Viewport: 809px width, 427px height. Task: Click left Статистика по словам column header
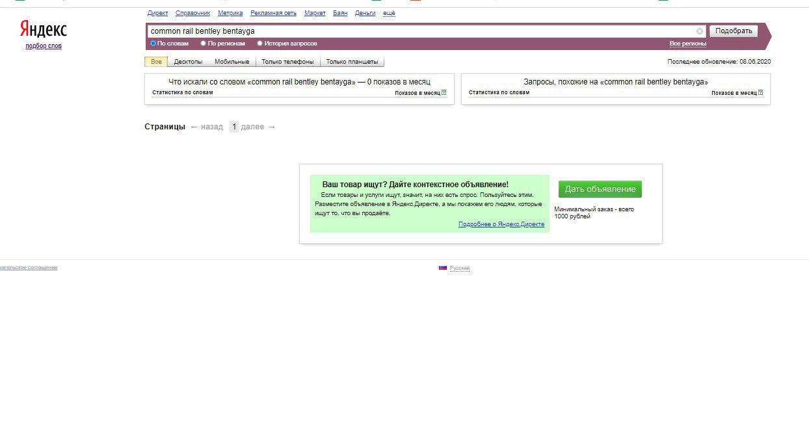click(x=183, y=92)
